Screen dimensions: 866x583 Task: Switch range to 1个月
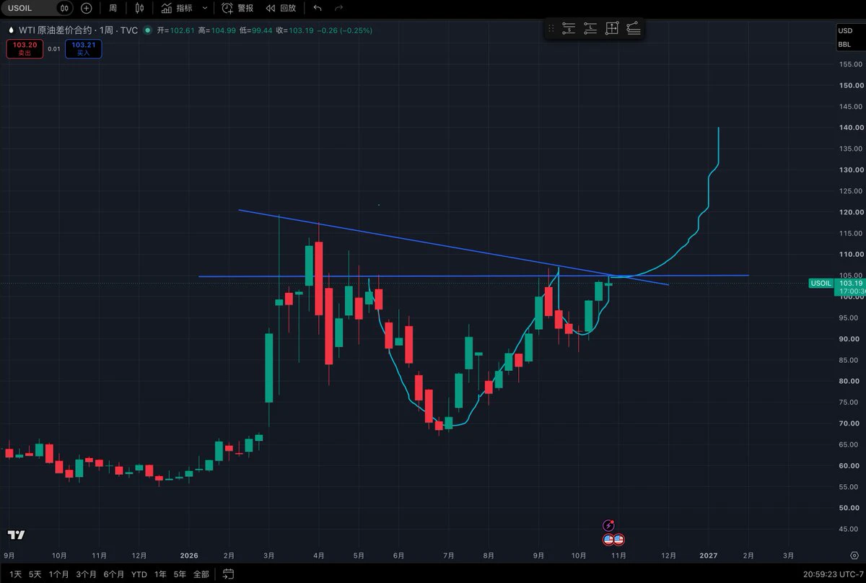(x=59, y=574)
